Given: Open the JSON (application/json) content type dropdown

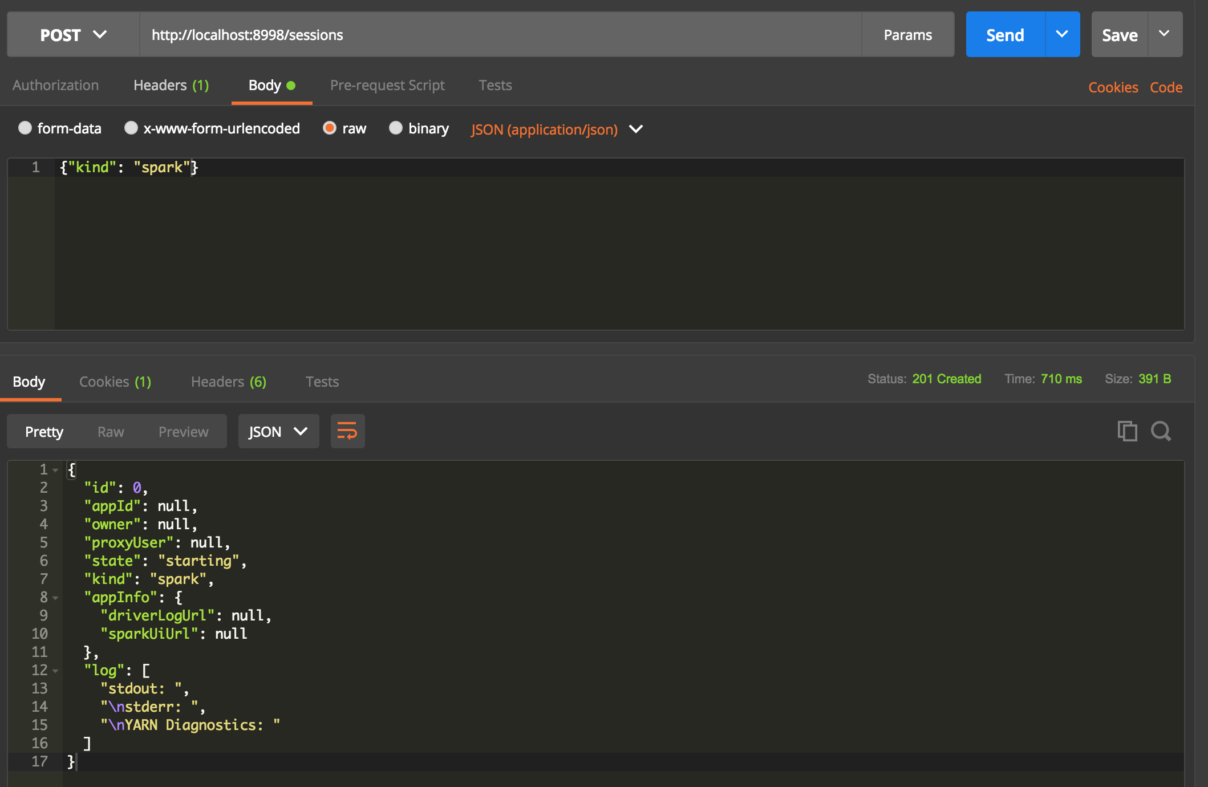Looking at the screenshot, I should click(557, 129).
